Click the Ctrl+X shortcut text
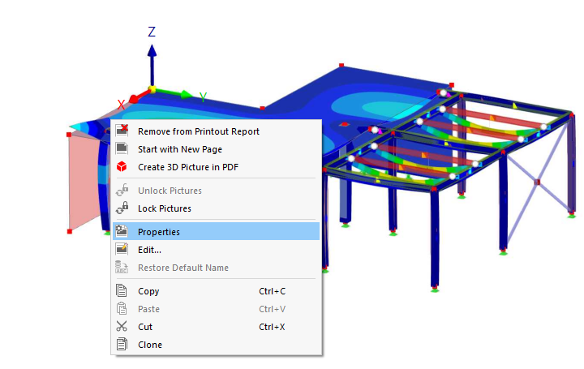 tap(272, 327)
